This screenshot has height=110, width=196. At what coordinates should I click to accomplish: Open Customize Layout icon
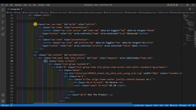click(177, 5)
